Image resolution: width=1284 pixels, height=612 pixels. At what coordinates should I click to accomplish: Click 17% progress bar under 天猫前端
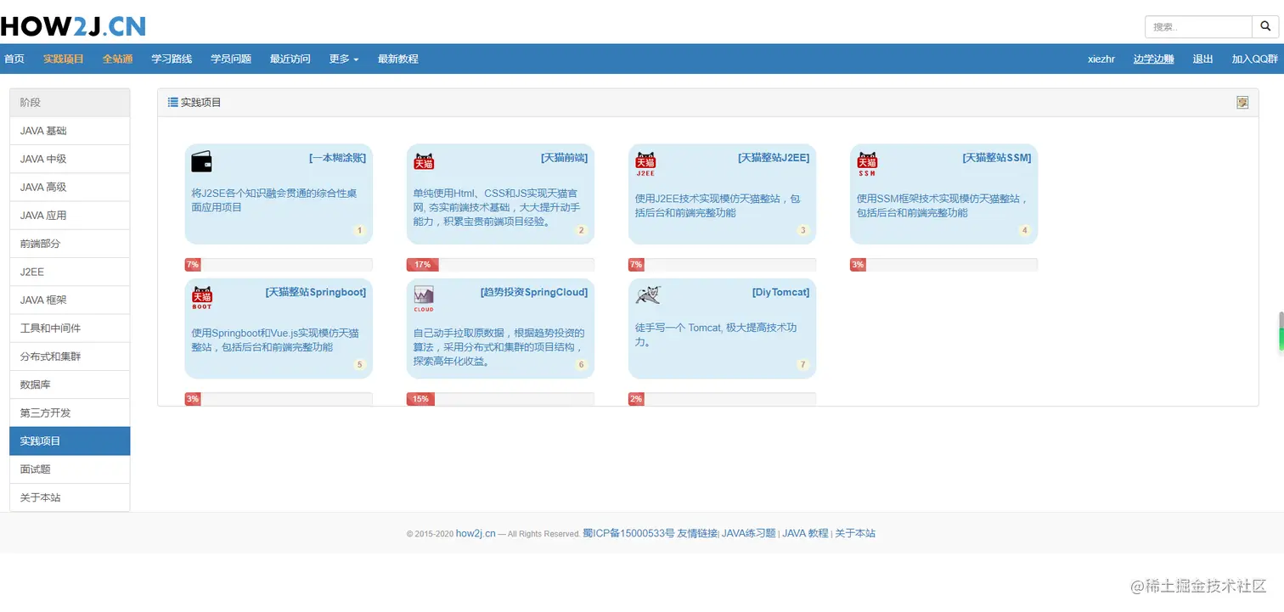[x=500, y=265]
